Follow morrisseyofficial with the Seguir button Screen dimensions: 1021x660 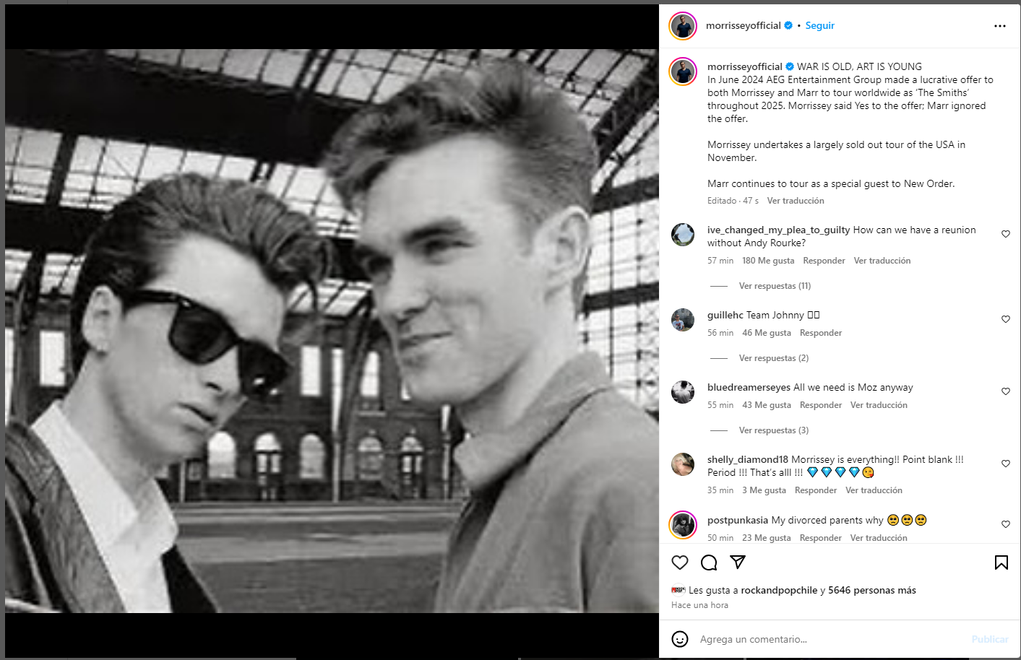click(x=820, y=25)
